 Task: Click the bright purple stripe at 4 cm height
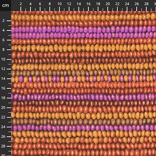click(78, 30)
